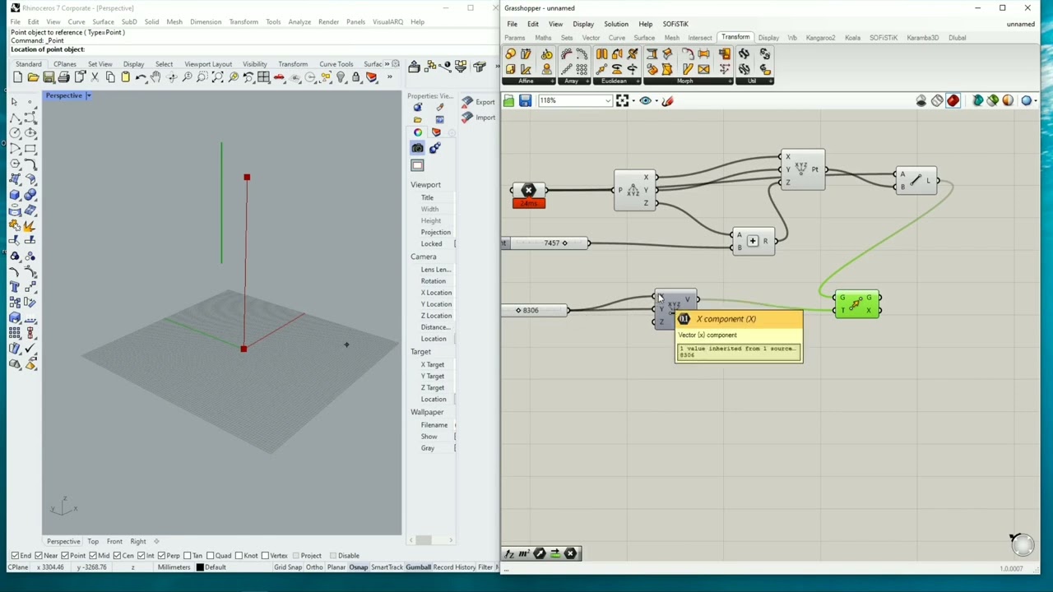1053x592 pixels.
Task: Click the camera icon in Properties panel
Action: click(x=417, y=148)
